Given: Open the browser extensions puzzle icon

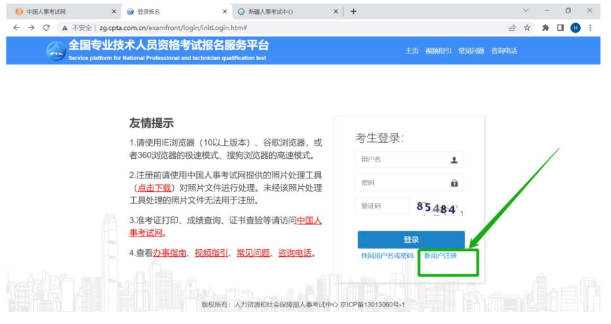Looking at the screenshot, I should [x=546, y=27].
